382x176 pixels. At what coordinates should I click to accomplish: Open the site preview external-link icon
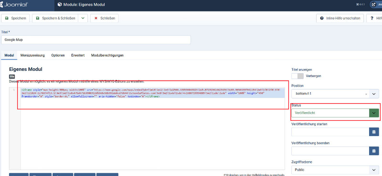(373, 5)
